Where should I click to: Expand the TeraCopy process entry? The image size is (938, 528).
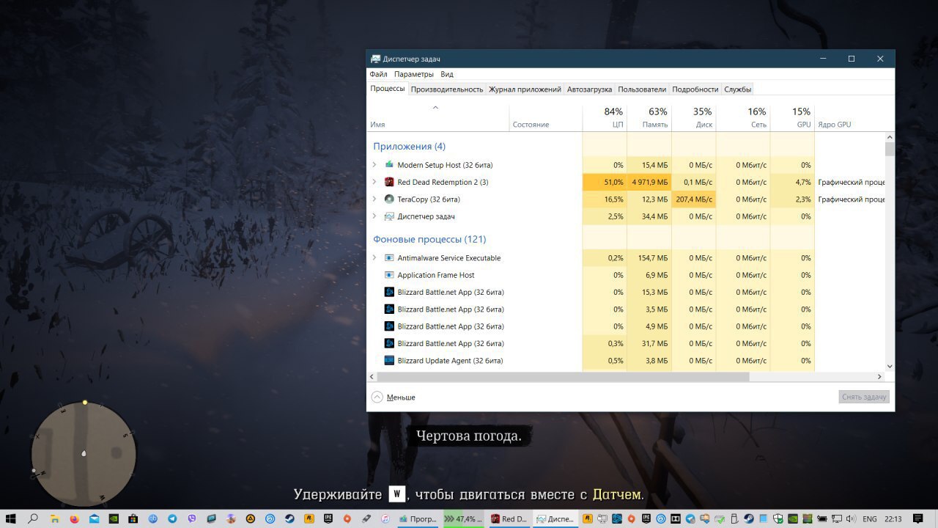point(374,199)
